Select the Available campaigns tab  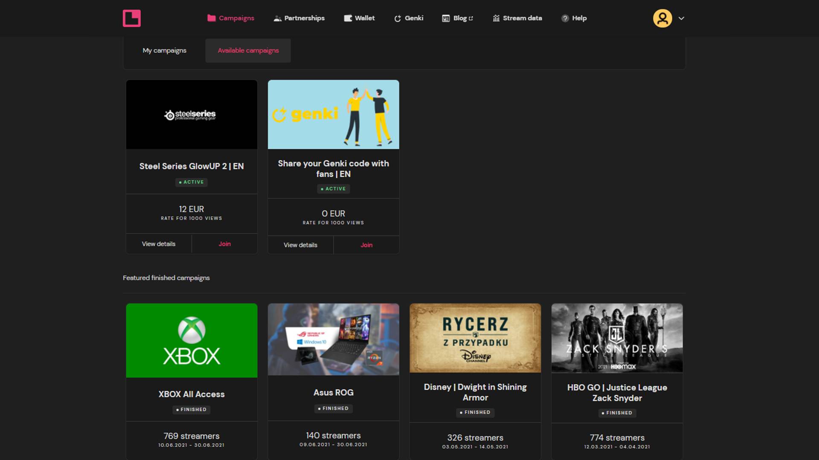click(248, 50)
